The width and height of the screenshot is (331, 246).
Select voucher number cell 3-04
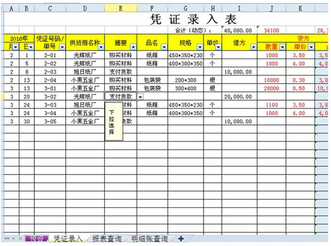click(x=50, y=113)
